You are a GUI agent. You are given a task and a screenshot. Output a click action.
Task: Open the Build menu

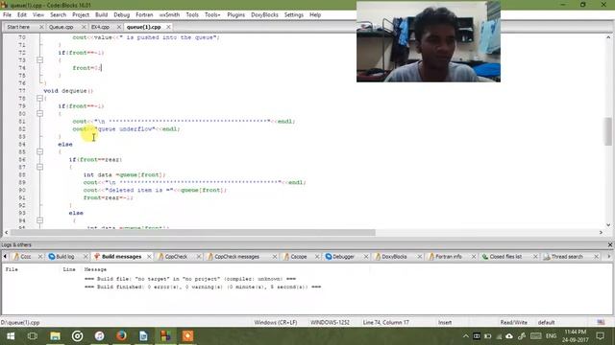(101, 15)
